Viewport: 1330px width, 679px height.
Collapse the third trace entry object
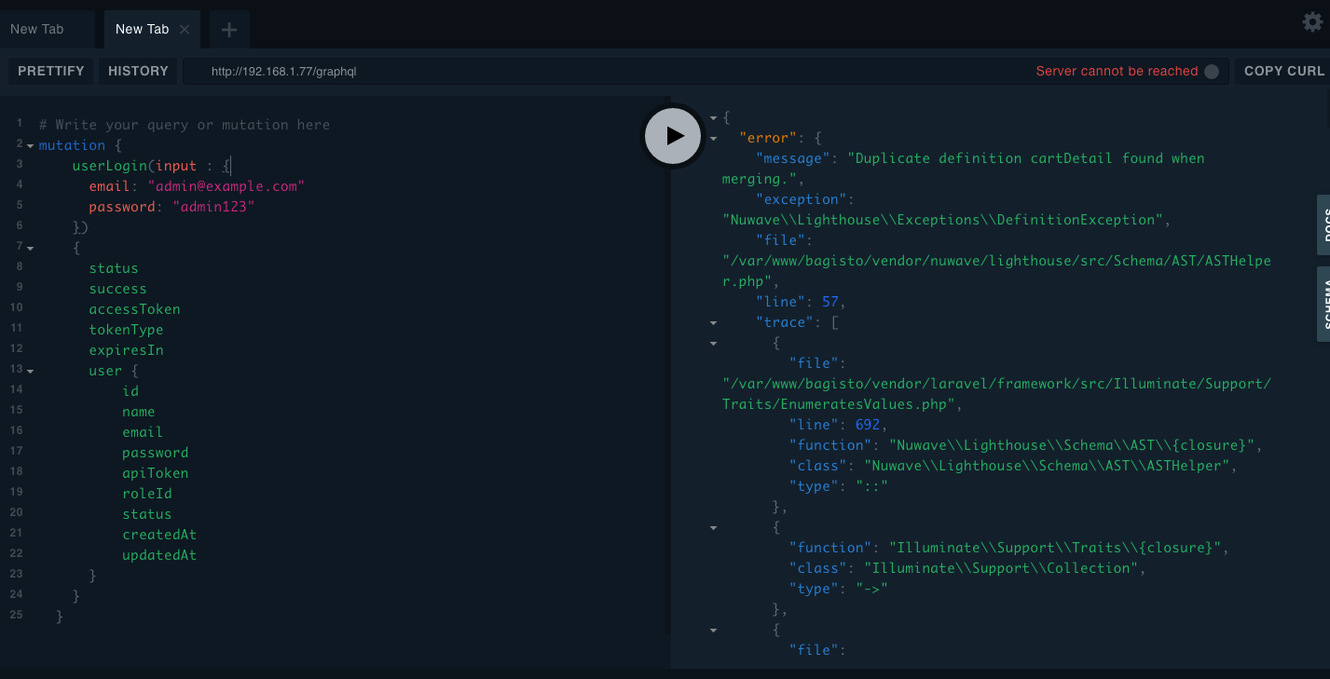[713, 631]
